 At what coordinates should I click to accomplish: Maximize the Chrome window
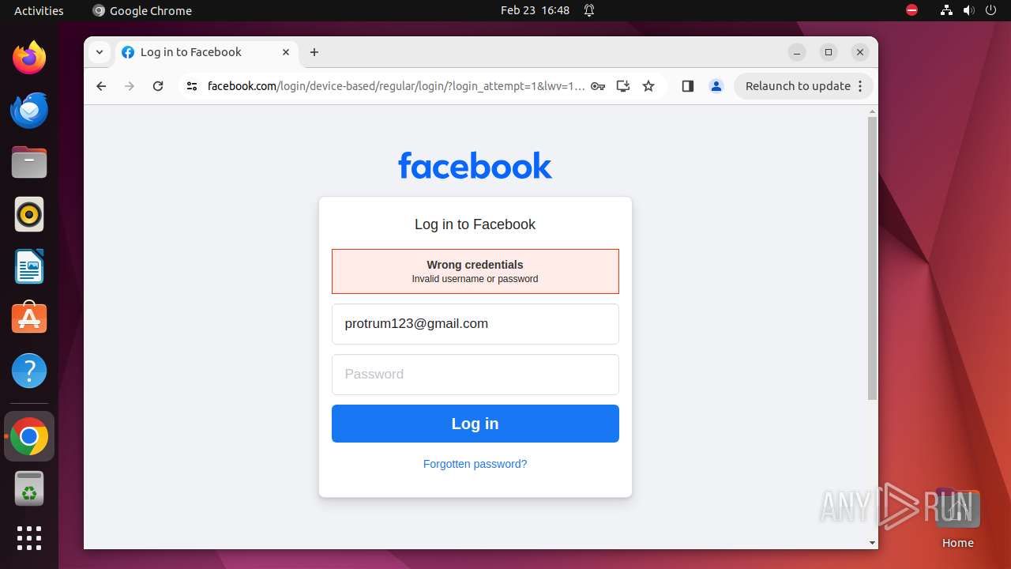[828, 52]
